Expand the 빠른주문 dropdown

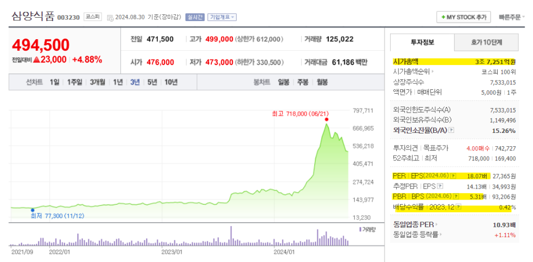511,17
